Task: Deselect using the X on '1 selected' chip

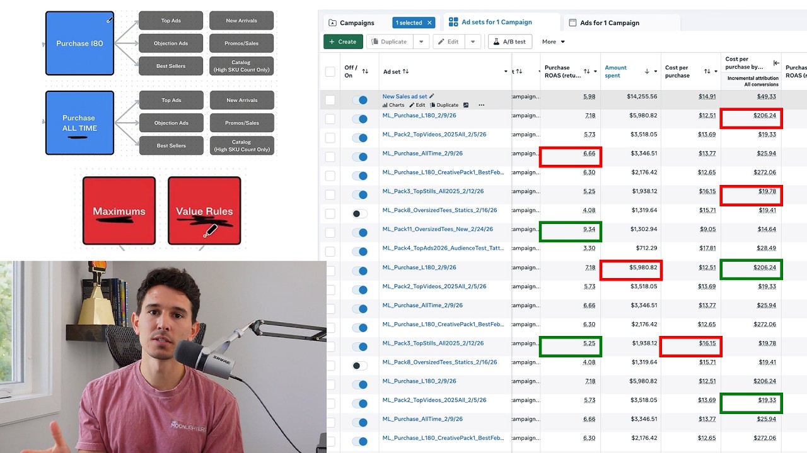Action: [430, 23]
